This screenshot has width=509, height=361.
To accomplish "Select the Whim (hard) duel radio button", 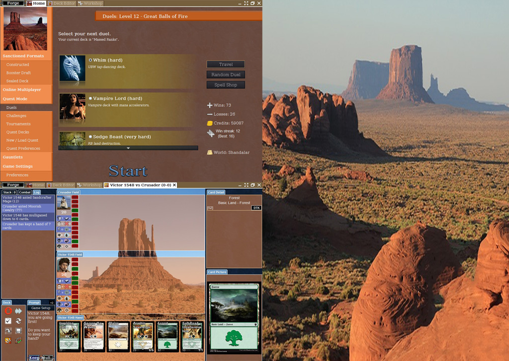I will pyautogui.click(x=90, y=60).
